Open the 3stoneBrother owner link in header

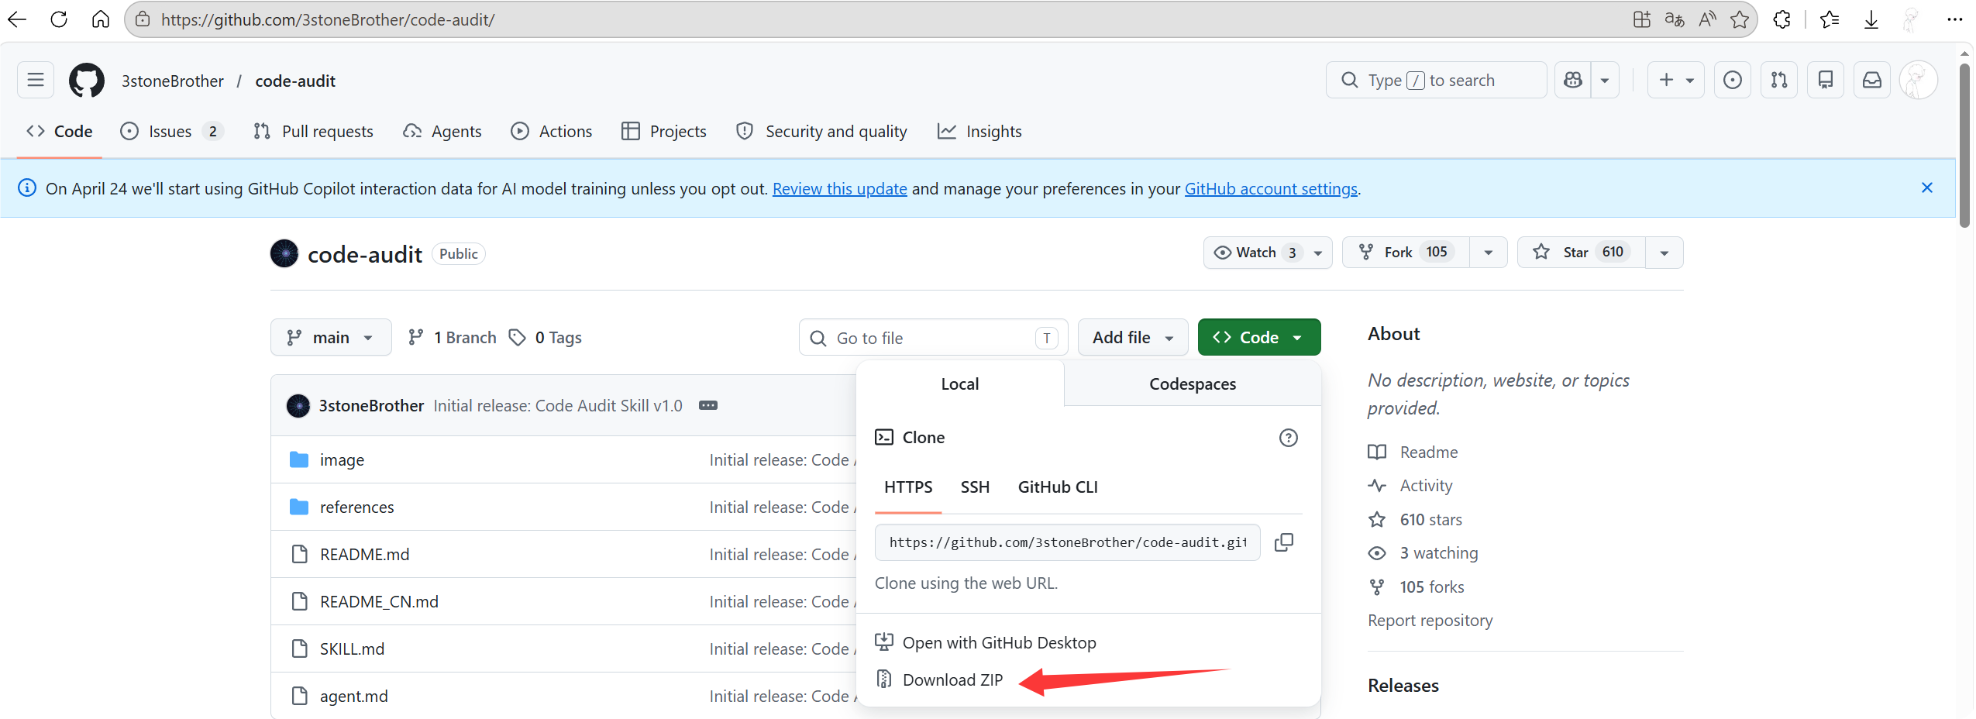coord(172,81)
